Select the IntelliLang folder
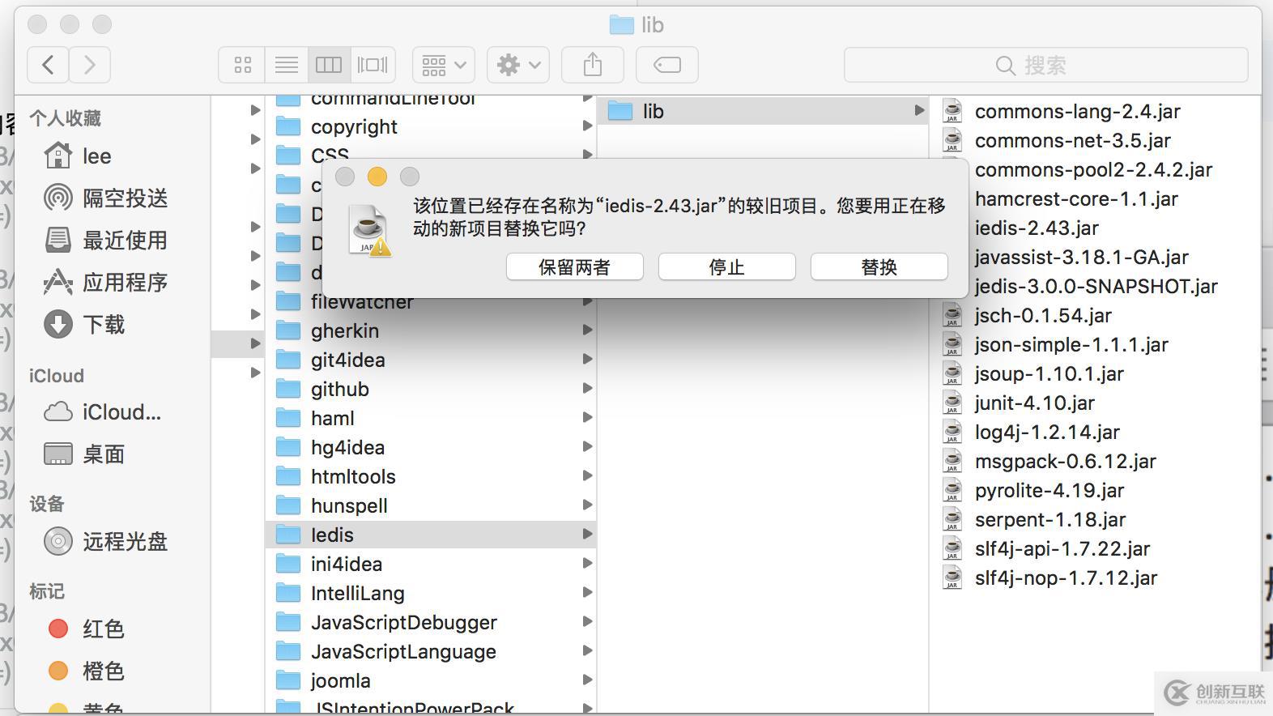The width and height of the screenshot is (1273, 716). [431, 594]
